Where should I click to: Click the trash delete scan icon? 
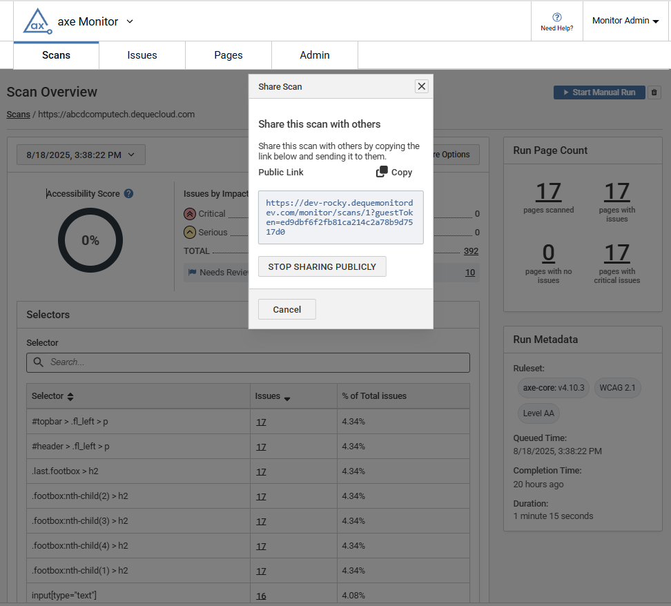[654, 92]
